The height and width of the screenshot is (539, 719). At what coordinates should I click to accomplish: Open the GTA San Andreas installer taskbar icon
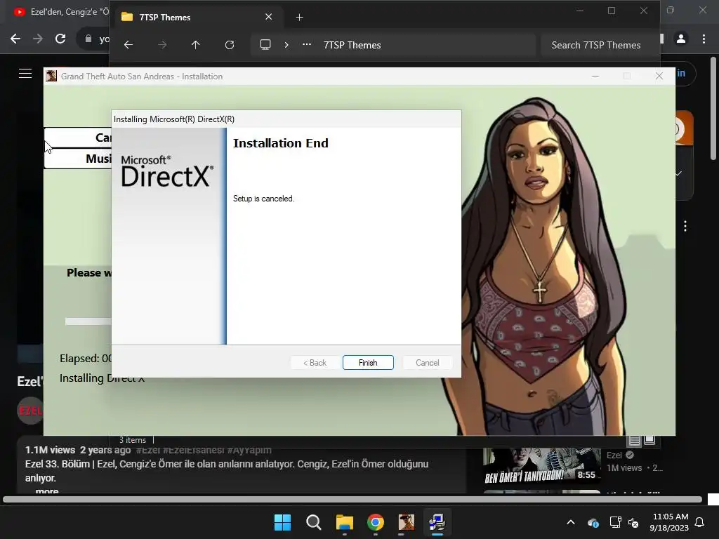tap(407, 522)
